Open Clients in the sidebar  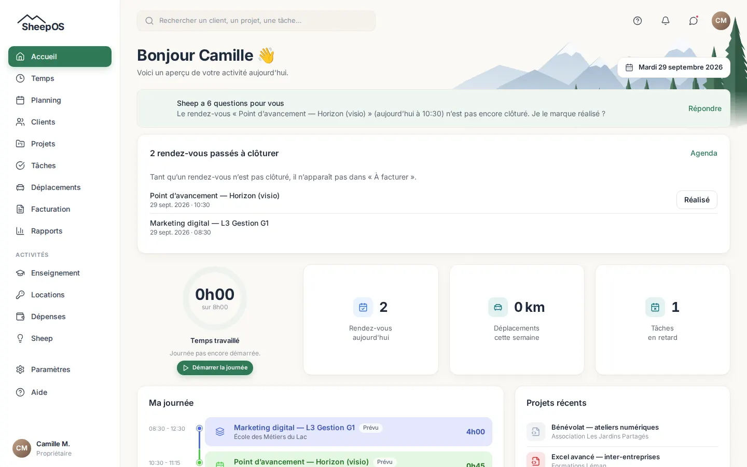coord(60,122)
